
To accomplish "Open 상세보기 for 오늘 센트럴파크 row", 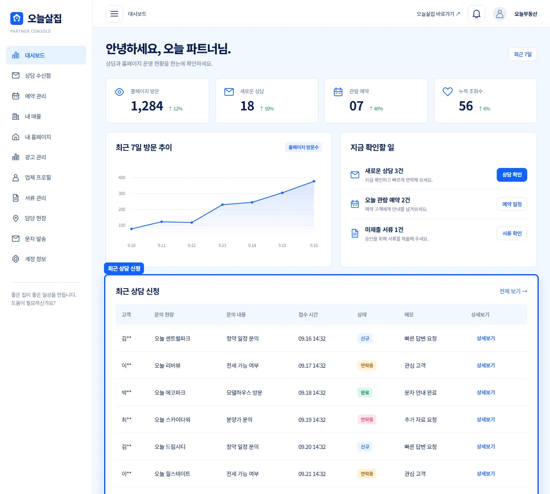I will [486, 338].
